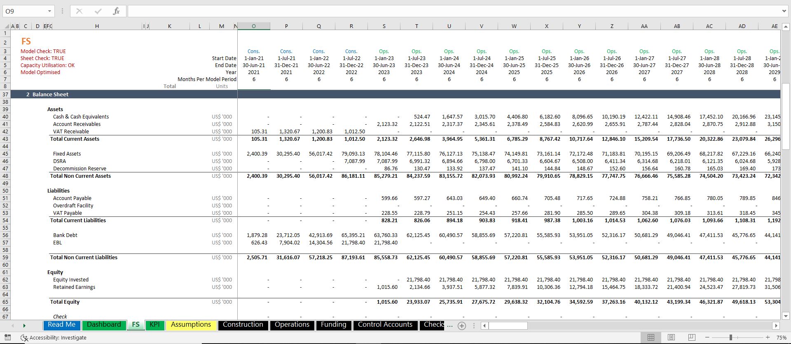This screenshot has height=344, width=791.
Task: Click the orange FS title cell
Action: point(26,42)
